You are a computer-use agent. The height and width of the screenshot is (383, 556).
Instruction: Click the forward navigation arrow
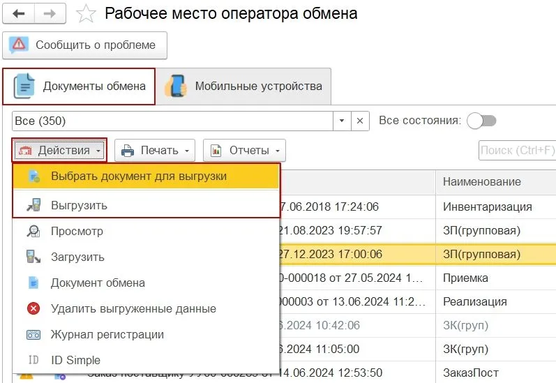(x=51, y=13)
